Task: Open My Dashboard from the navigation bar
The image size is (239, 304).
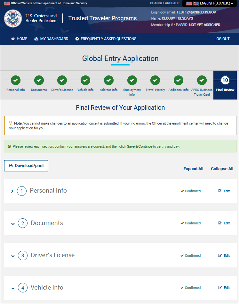Action: pyautogui.click(x=51, y=39)
